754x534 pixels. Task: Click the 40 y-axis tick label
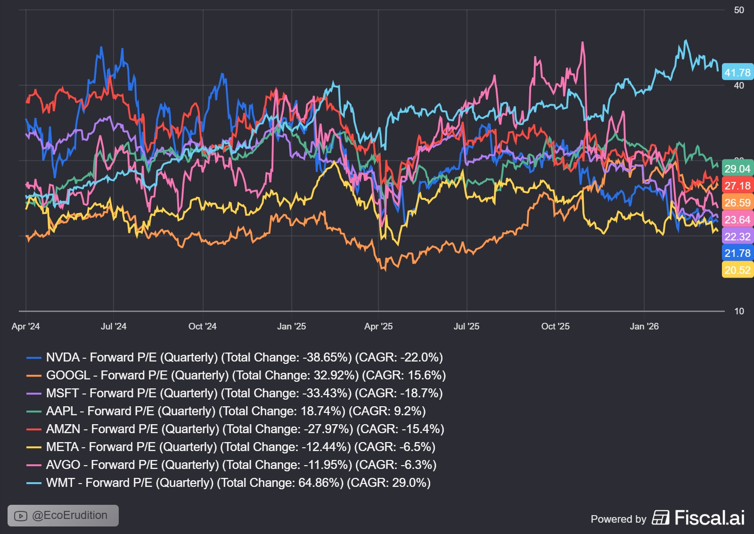(739, 85)
